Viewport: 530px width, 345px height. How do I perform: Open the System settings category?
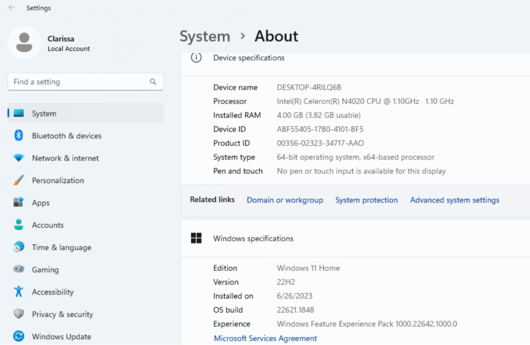click(x=86, y=113)
